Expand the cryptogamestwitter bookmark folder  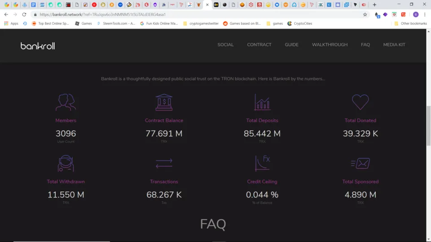201,24
